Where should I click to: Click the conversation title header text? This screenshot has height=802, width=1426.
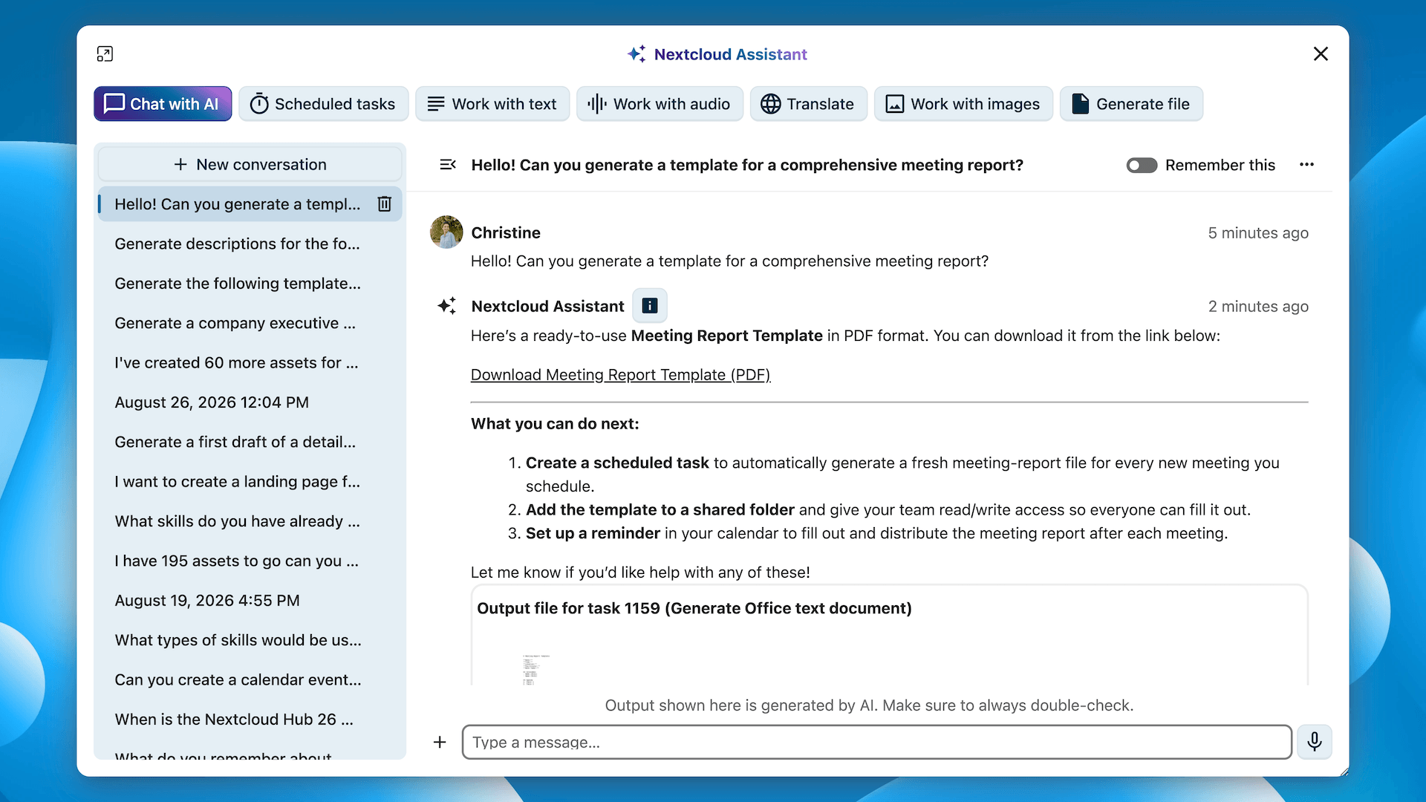[747, 165]
